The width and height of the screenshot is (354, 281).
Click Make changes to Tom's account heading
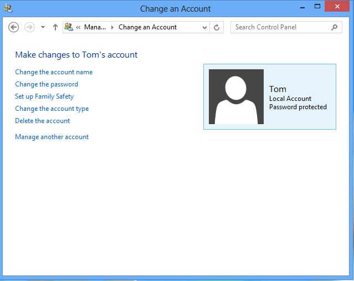pyautogui.click(x=76, y=55)
